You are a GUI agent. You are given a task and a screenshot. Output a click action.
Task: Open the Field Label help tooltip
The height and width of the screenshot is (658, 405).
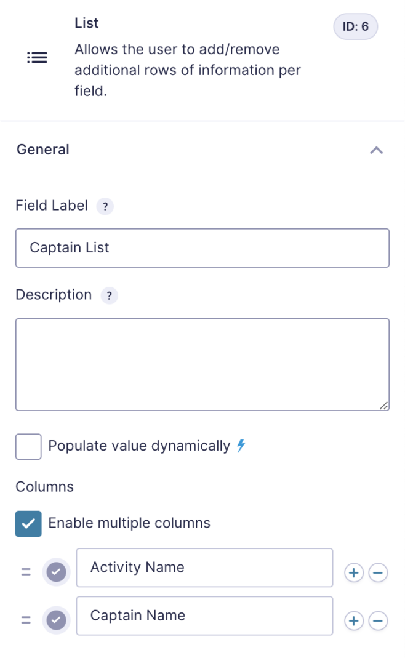(x=105, y=206)
